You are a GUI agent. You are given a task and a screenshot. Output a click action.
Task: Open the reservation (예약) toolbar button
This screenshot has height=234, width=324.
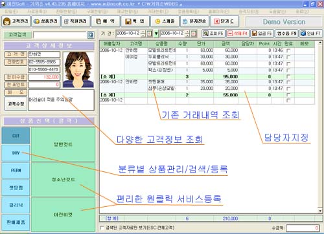[x=106, y=21]
